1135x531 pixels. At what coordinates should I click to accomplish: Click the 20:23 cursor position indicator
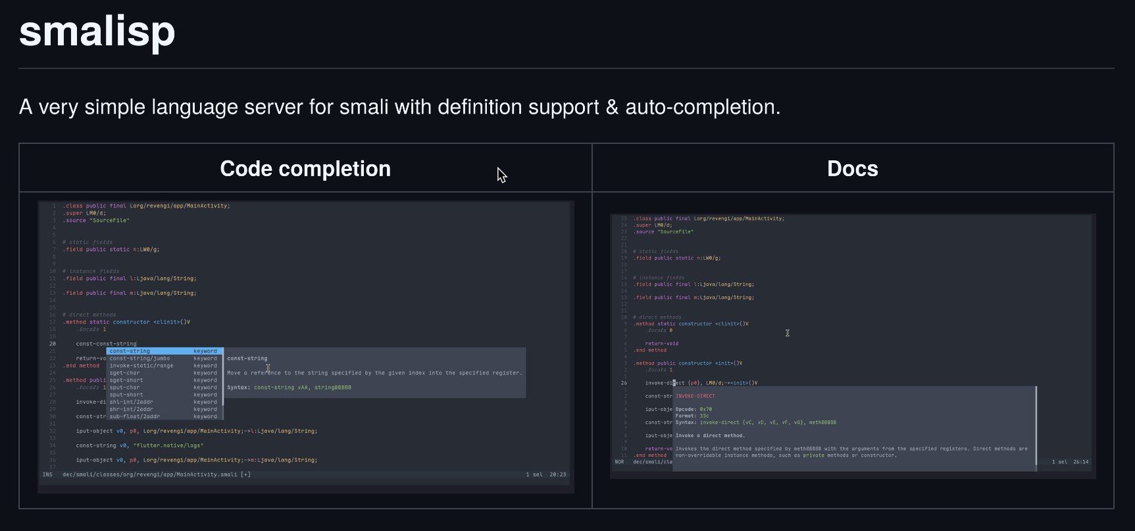(x=557, y=474)
